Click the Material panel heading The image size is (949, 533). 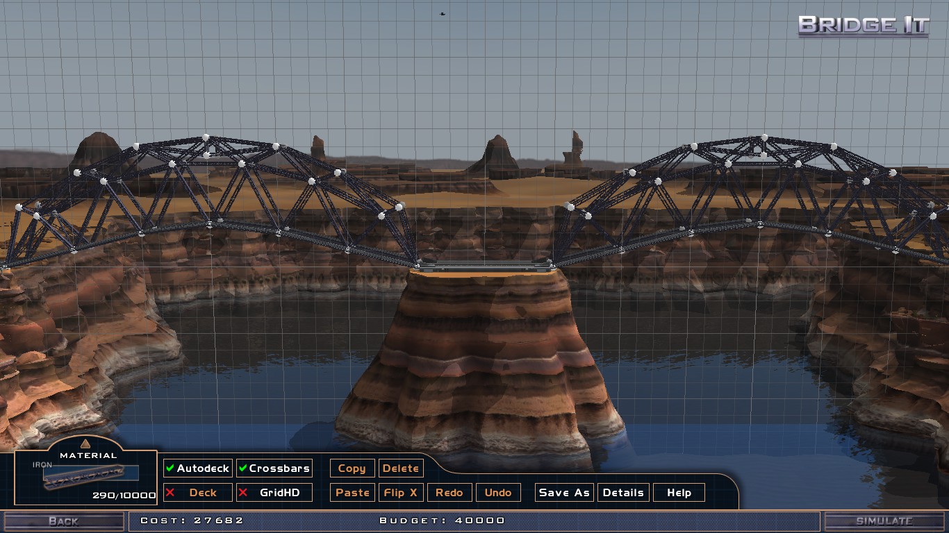point(88,456)
